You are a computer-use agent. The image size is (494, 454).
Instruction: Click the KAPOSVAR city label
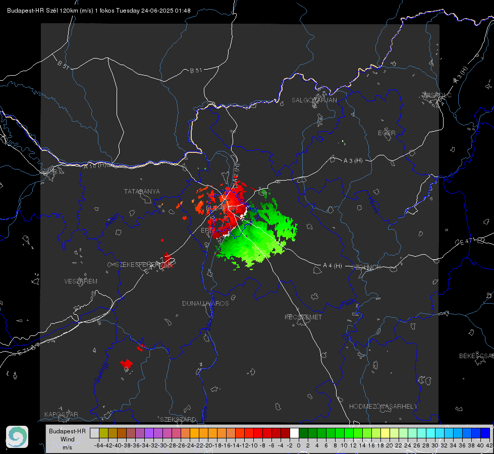(61, 414)
